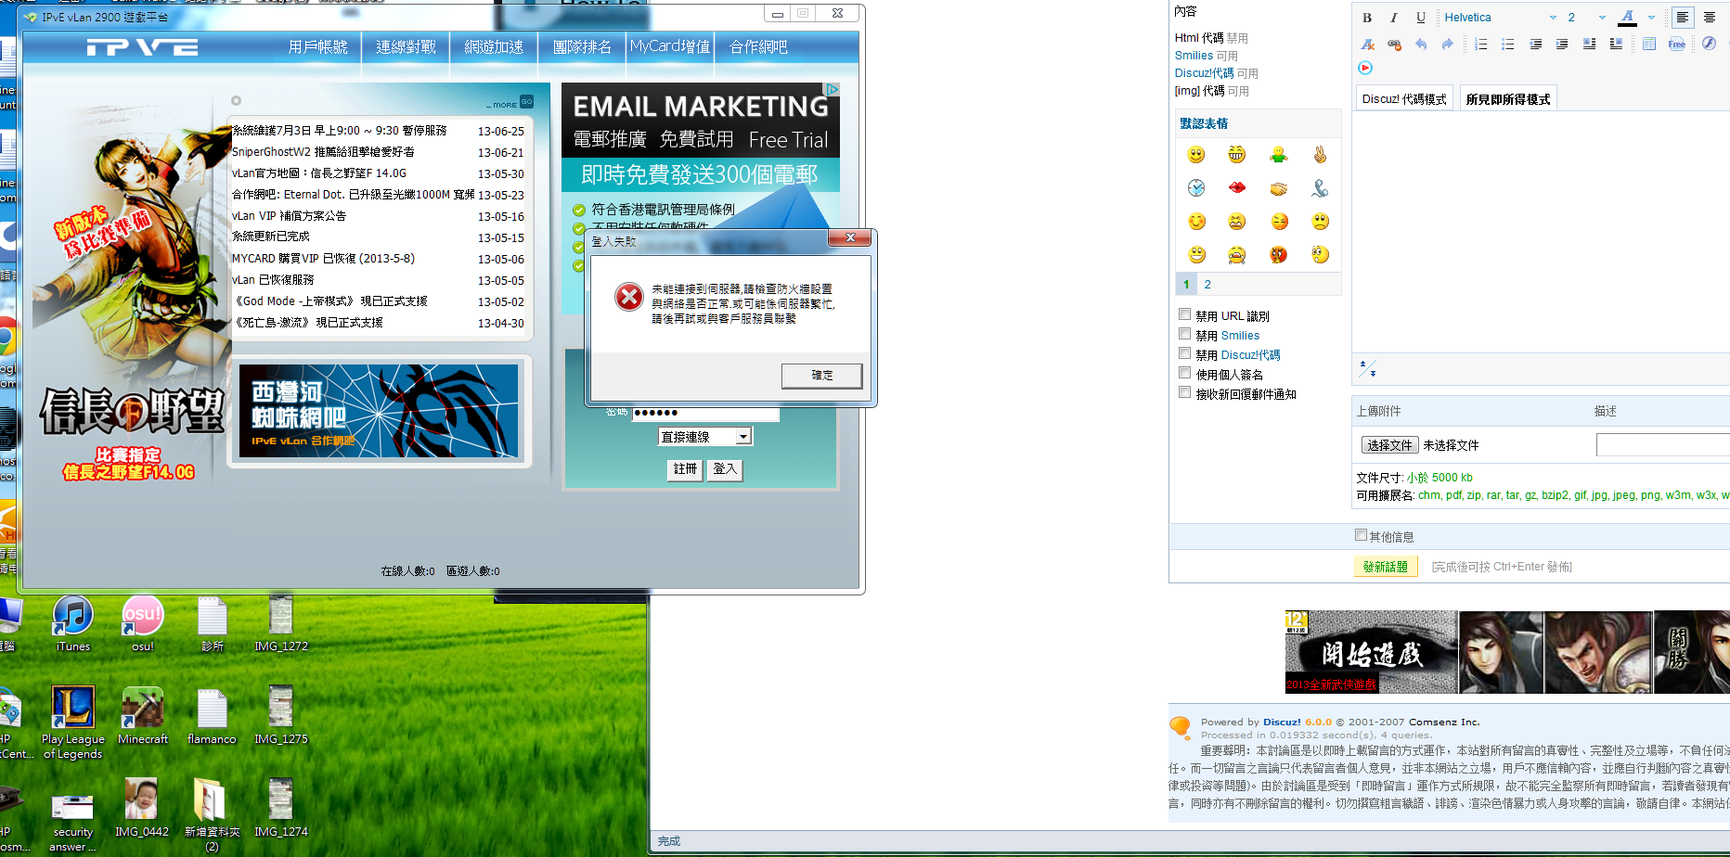Image resolution: width=1730 pixels, height=857 pixels.
Task: Open the MORE news link in IPvE
Action: click(510, 103)
